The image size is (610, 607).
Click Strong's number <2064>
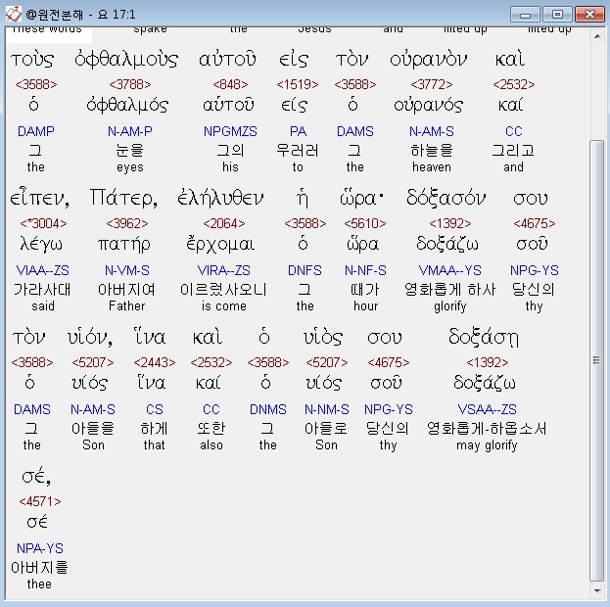pos(224,223)
